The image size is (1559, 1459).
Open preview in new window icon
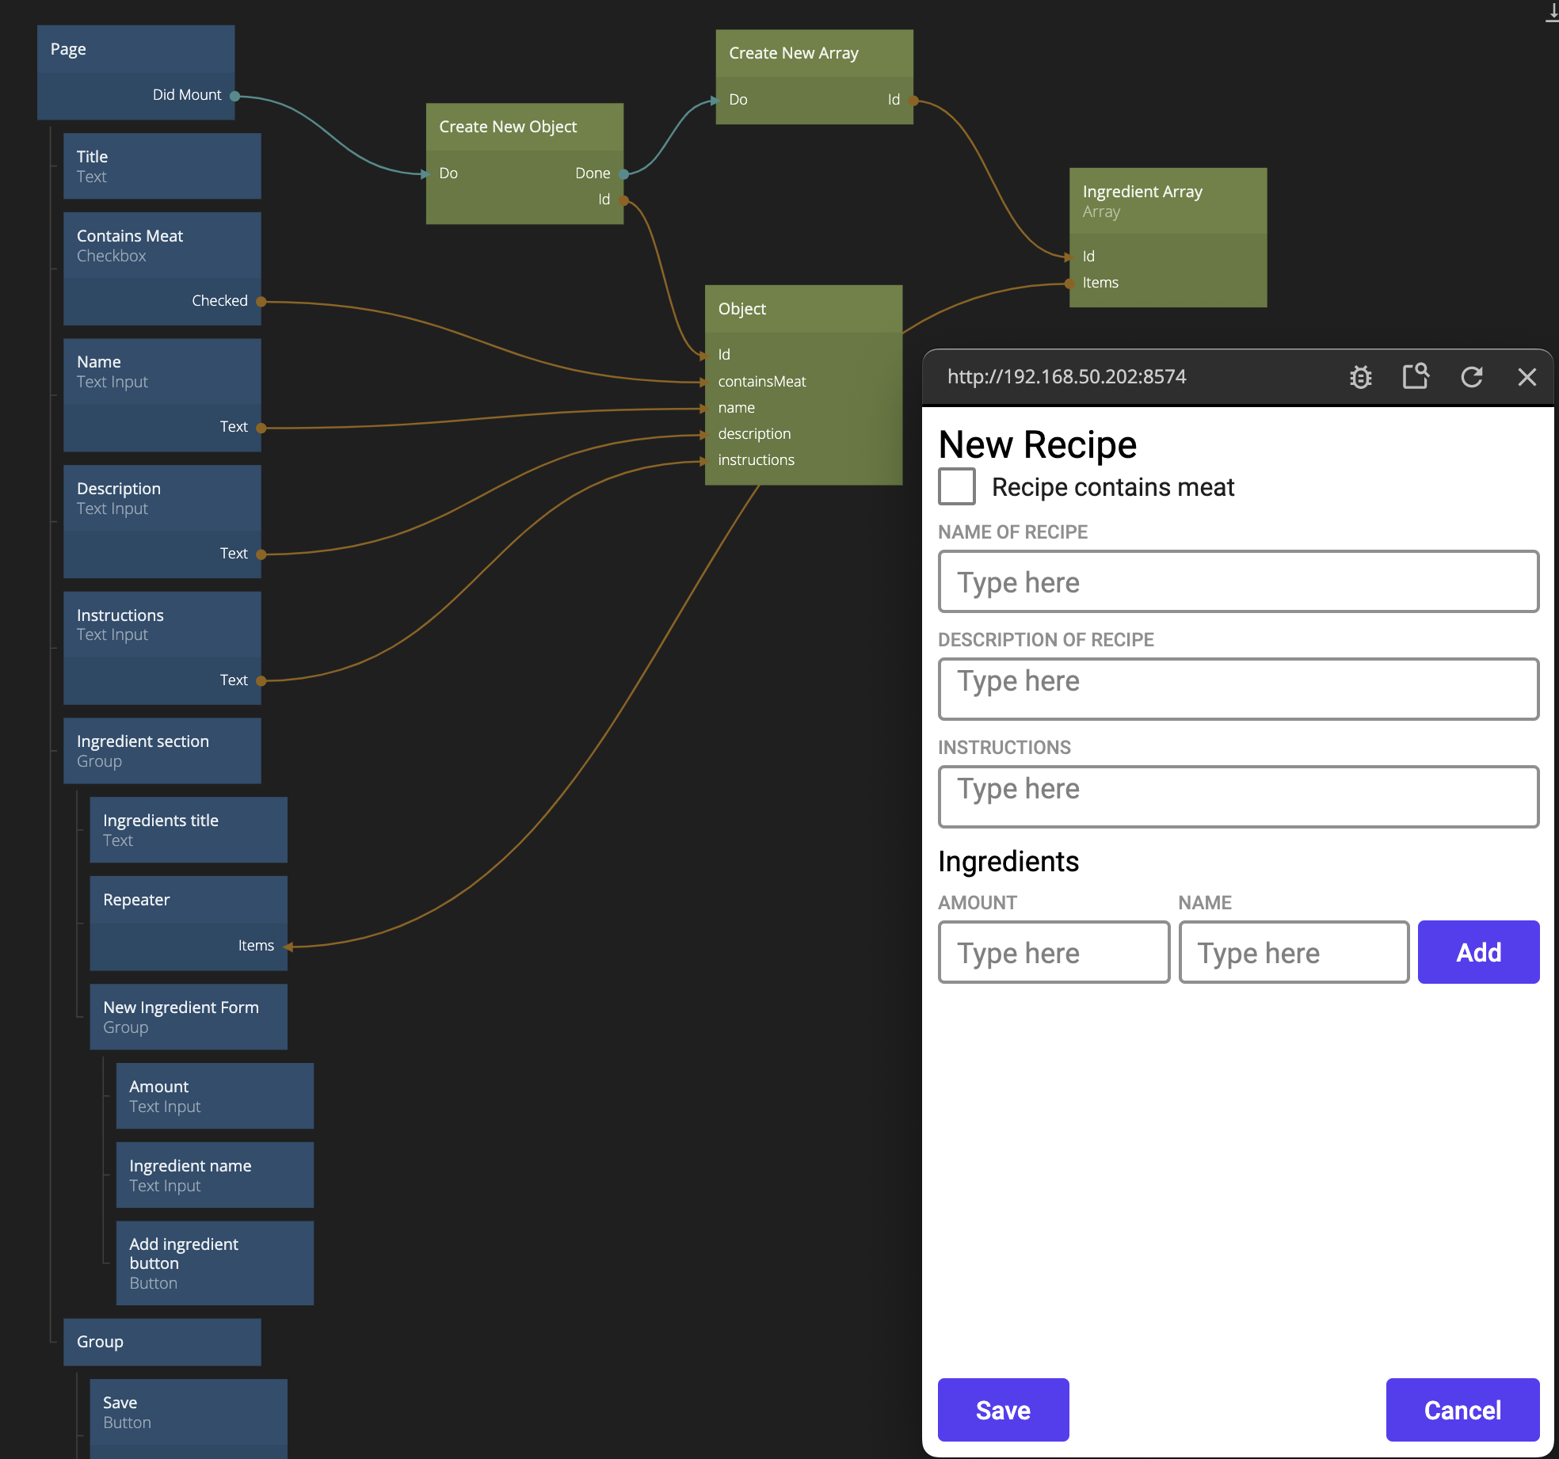click(1416, 376)
